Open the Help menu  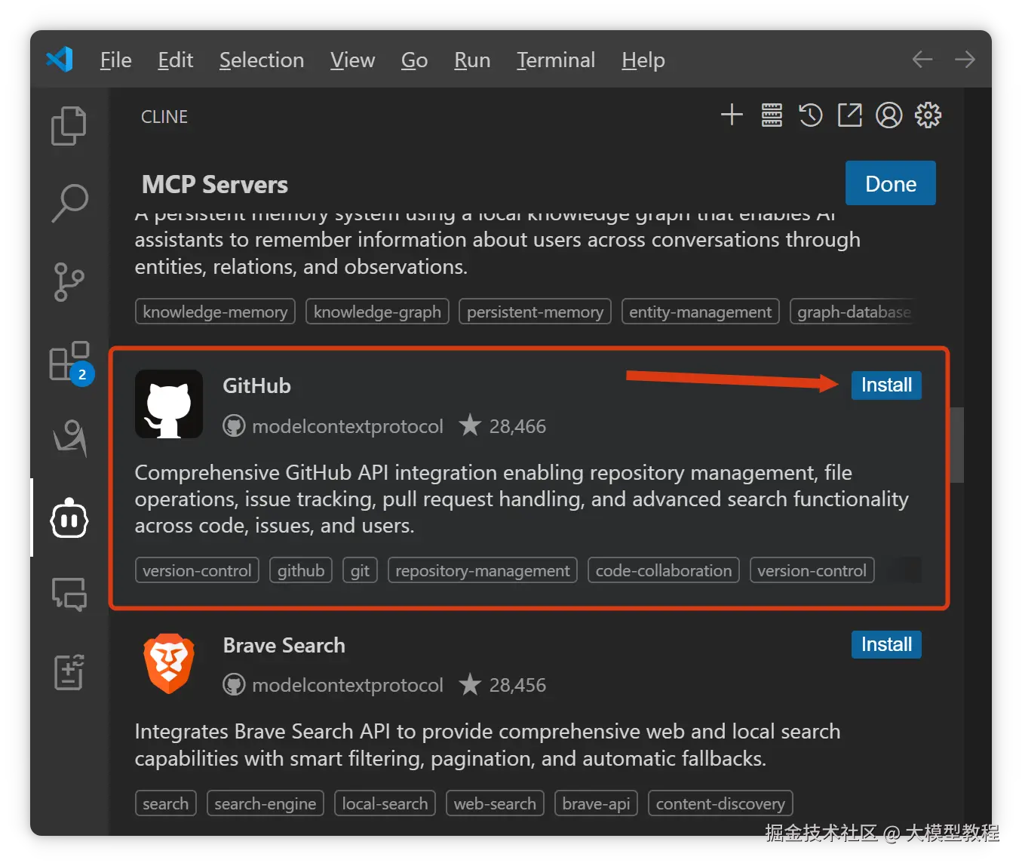point(643,60)
